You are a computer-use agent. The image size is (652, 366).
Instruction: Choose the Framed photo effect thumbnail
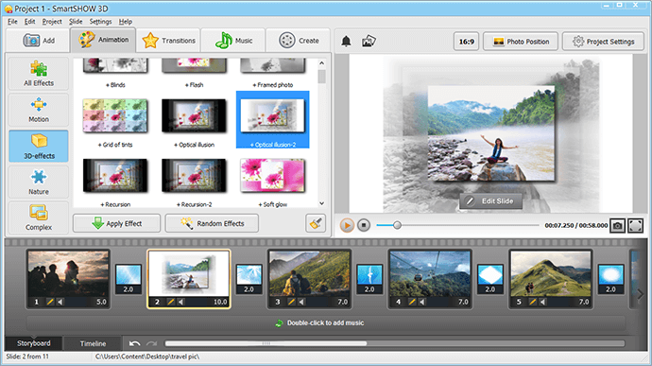pos(273,65)
